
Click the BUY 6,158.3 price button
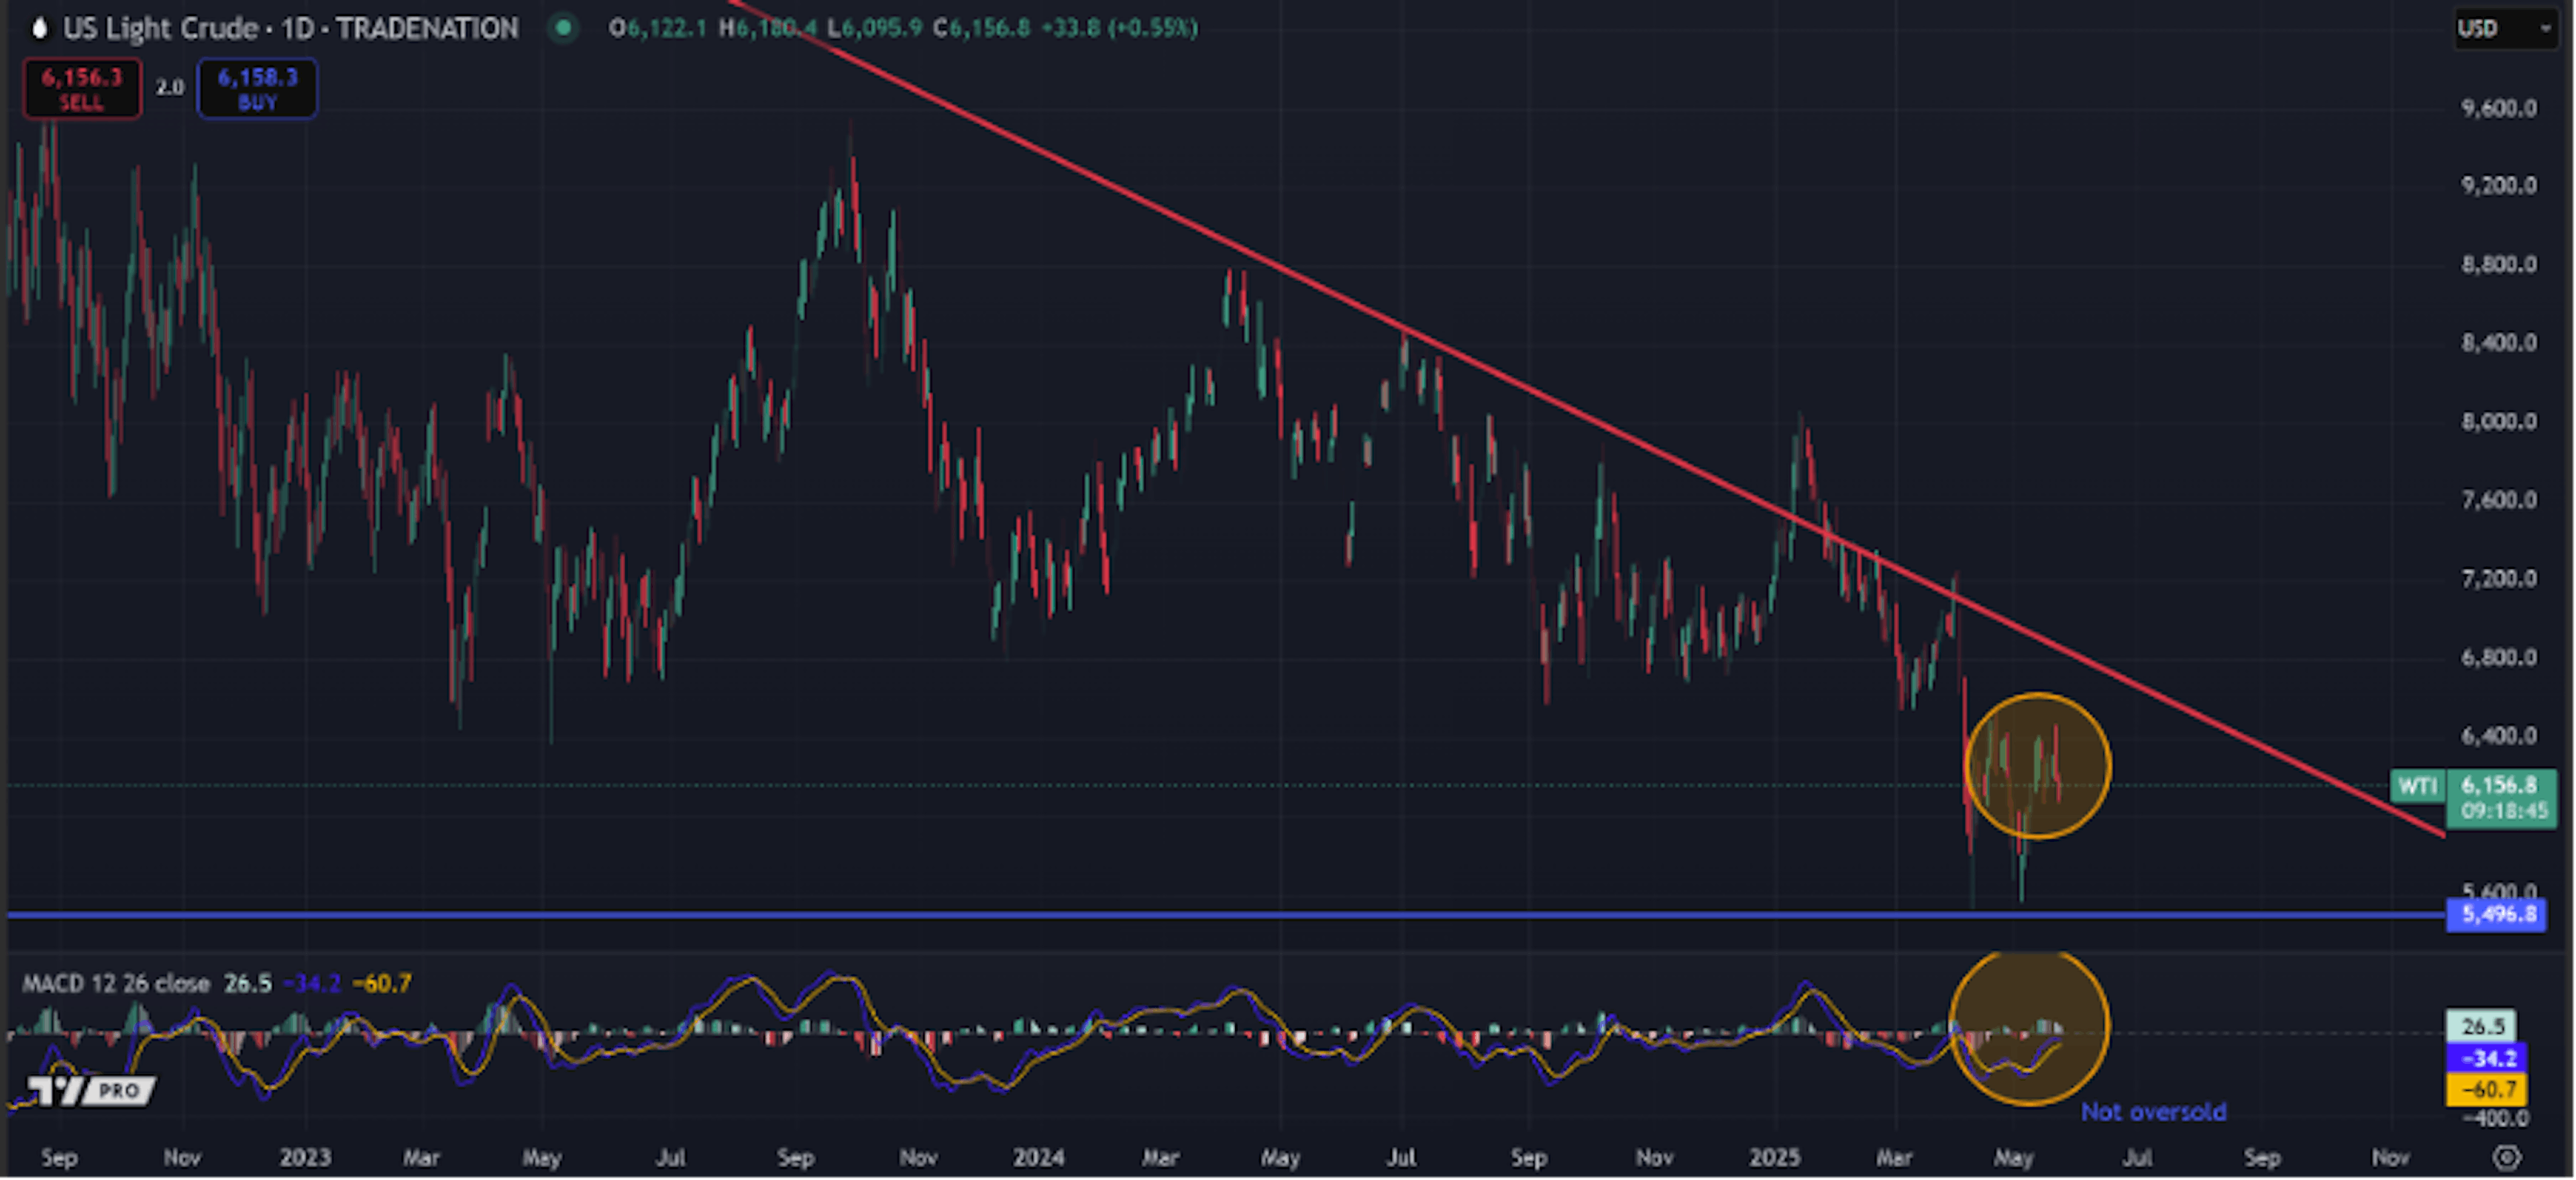tap(257, 88)
